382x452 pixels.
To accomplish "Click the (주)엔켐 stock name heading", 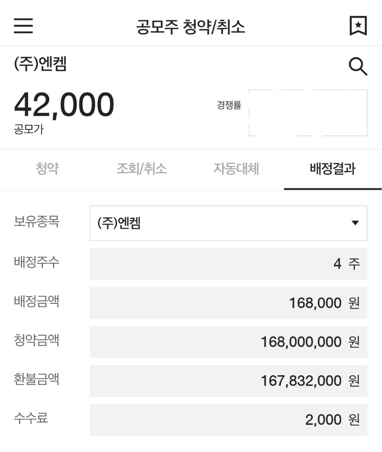I will point(40,64).
